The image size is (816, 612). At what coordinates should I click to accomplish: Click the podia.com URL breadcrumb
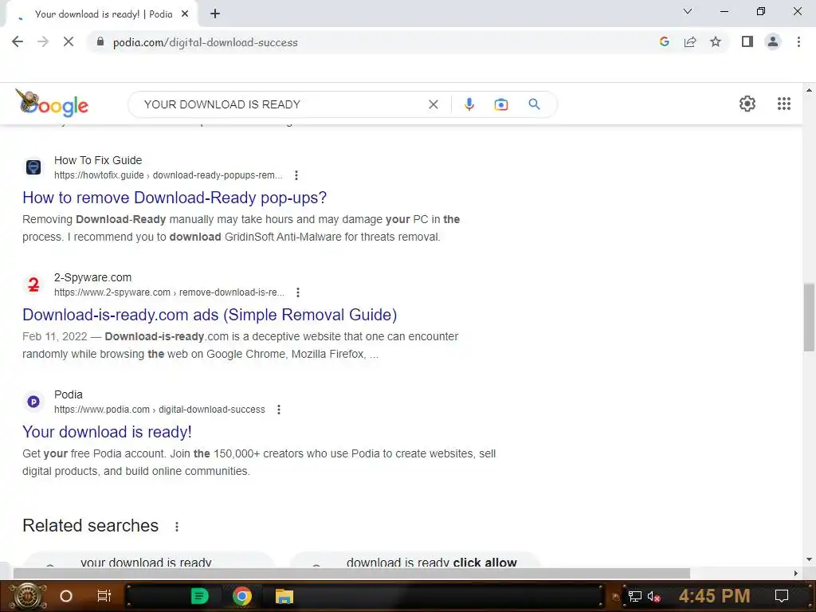tap(159, 410)
